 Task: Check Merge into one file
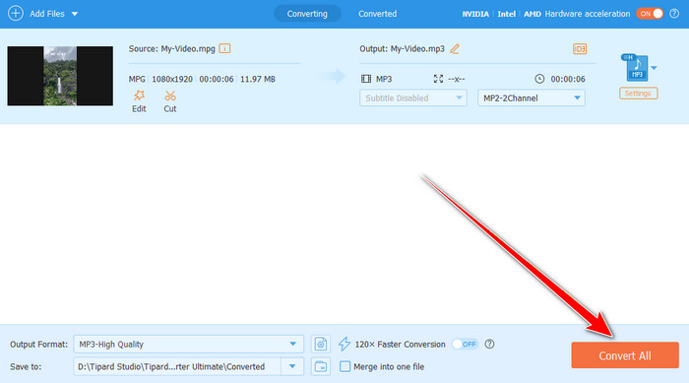coord(344,366)
